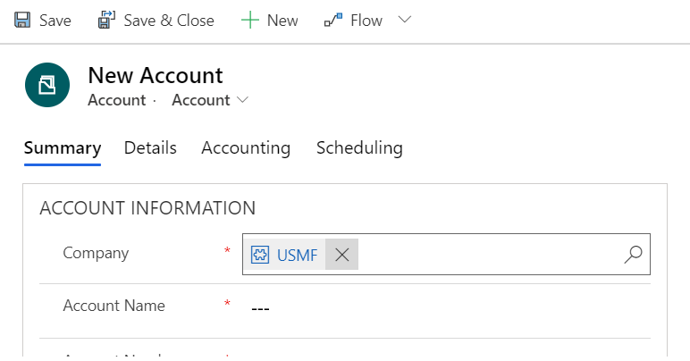The height and width of the screenshot is (361, 690).
Task: Click the Account Name empty field
Action: [446, 308]
